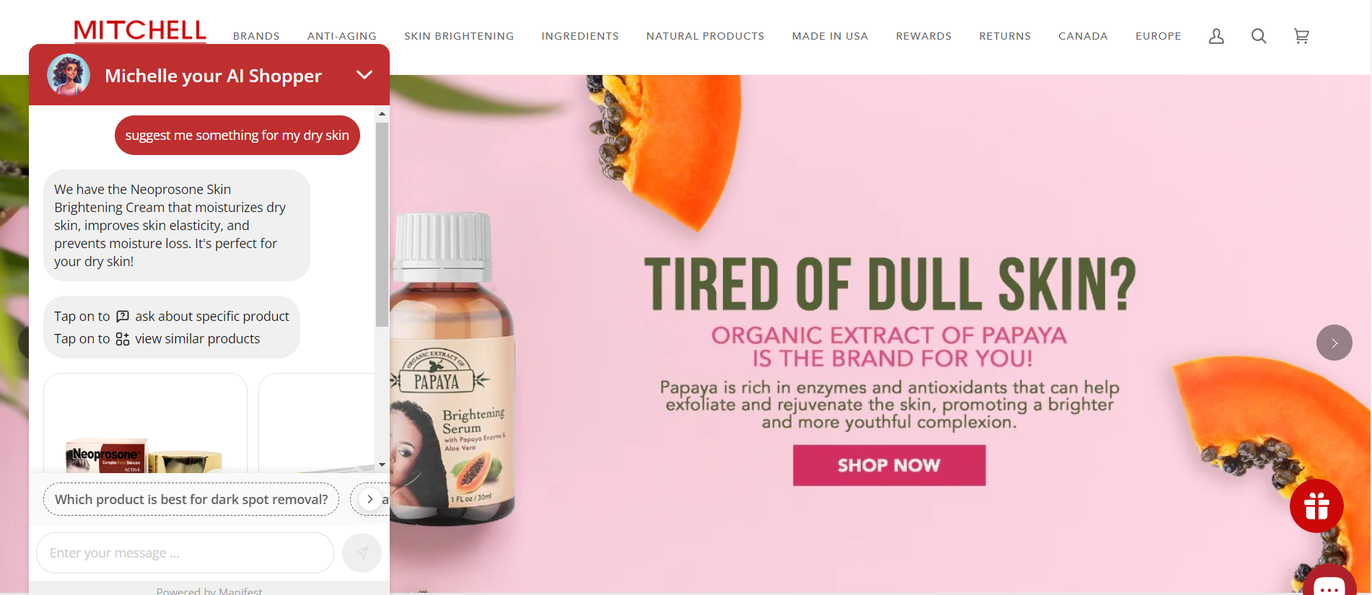Click the red gift rewards icon
The width and height of the screenshot is (1372, 595).
point(1316,506)
